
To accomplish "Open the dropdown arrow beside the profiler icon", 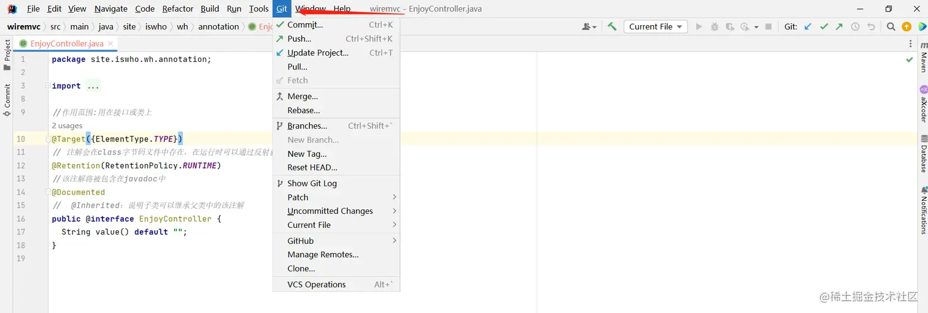I will (x=756, y=27).
